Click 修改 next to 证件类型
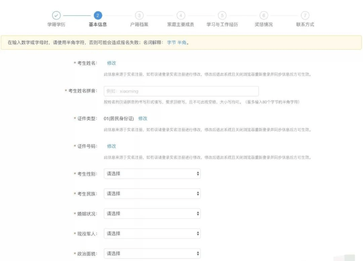 click(143, 119)
